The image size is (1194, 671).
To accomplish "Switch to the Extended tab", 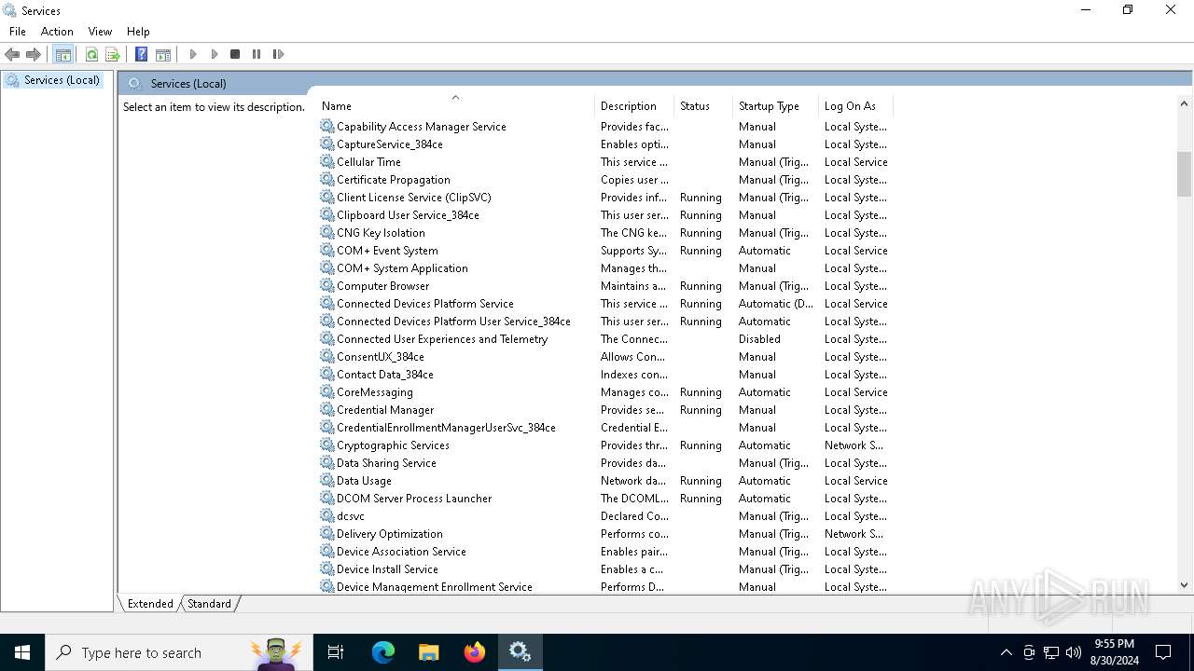I will point(150,604).
